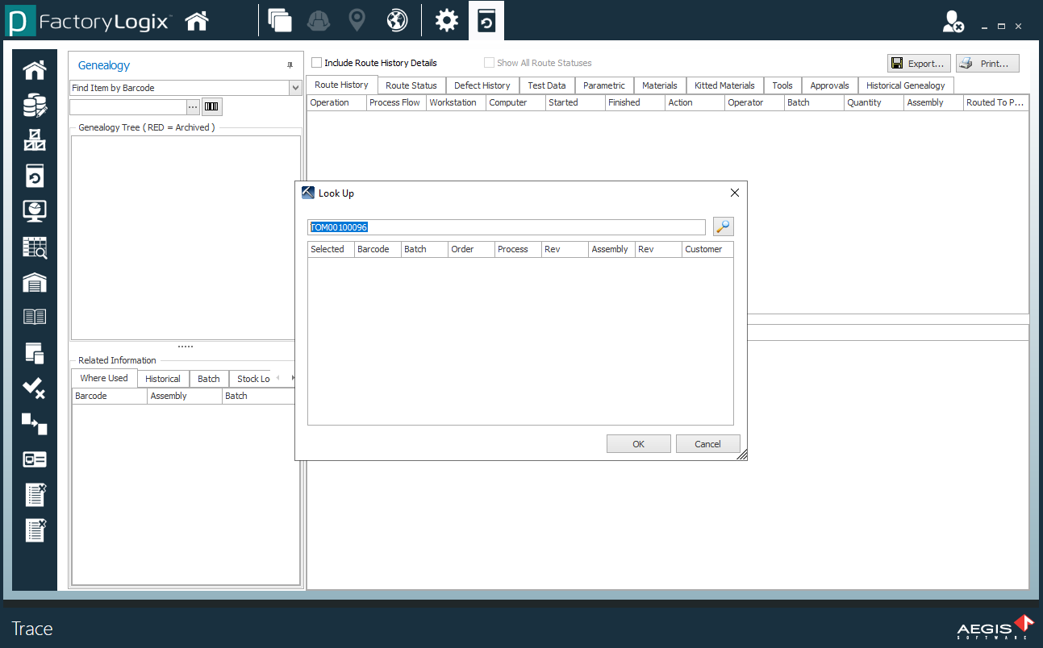
Task: Select the settings gear icon in the toolbar
Action: [x=446, y=20]
